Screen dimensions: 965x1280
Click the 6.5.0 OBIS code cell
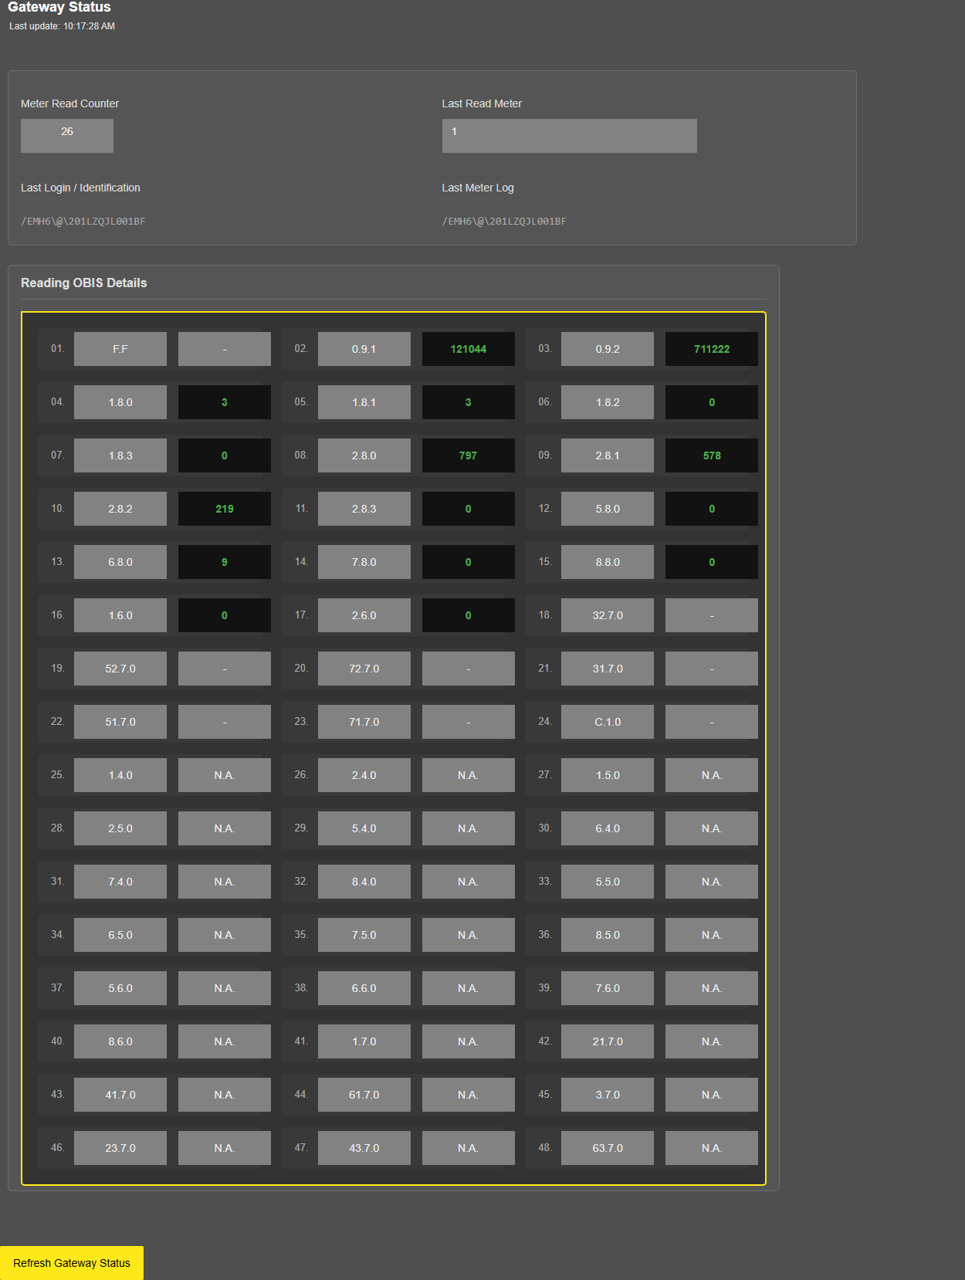coord(120,935)
